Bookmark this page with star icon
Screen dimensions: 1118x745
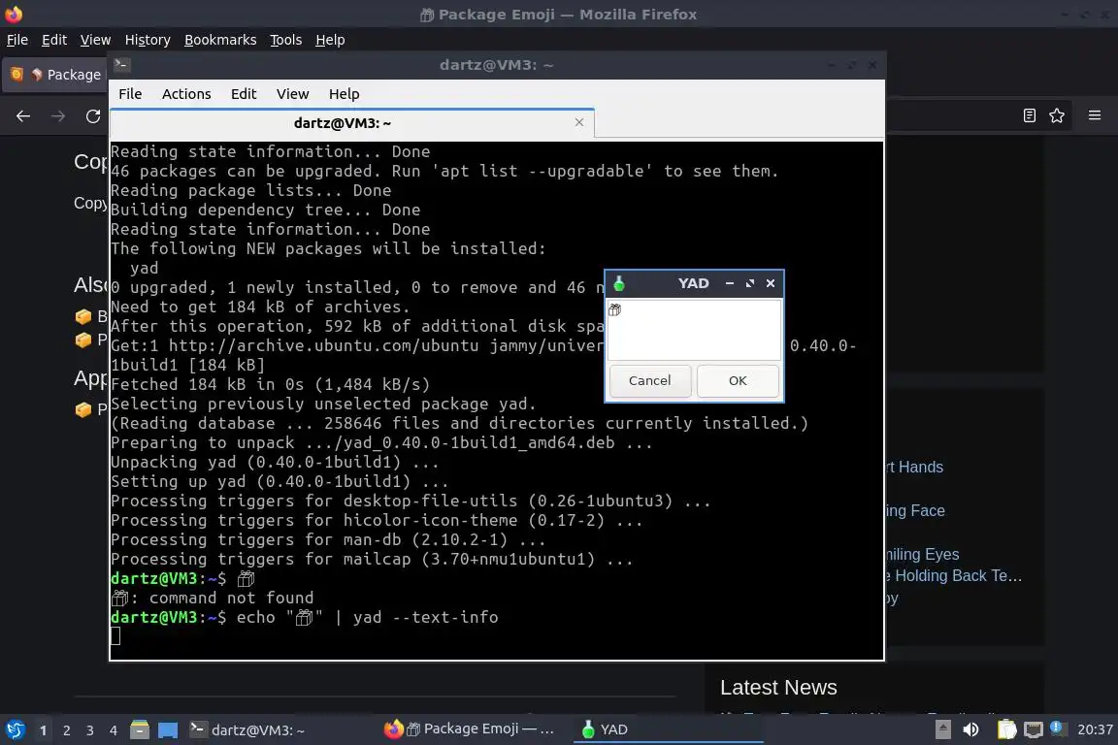pos(1057,115)
